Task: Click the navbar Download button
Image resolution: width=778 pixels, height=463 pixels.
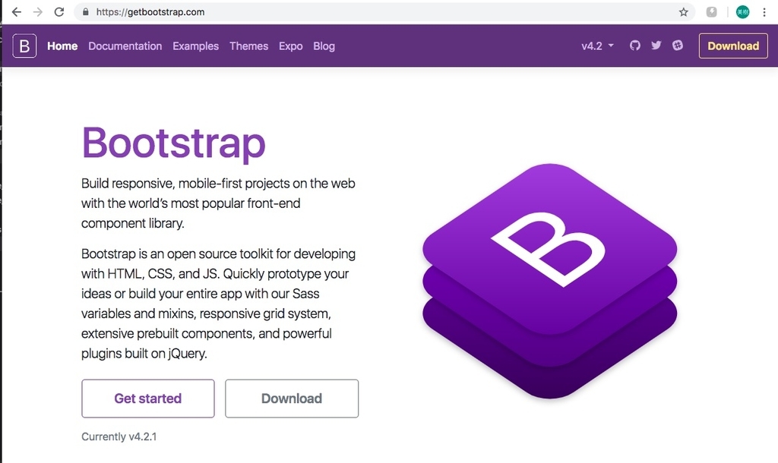Action: (x=733, y=46)
